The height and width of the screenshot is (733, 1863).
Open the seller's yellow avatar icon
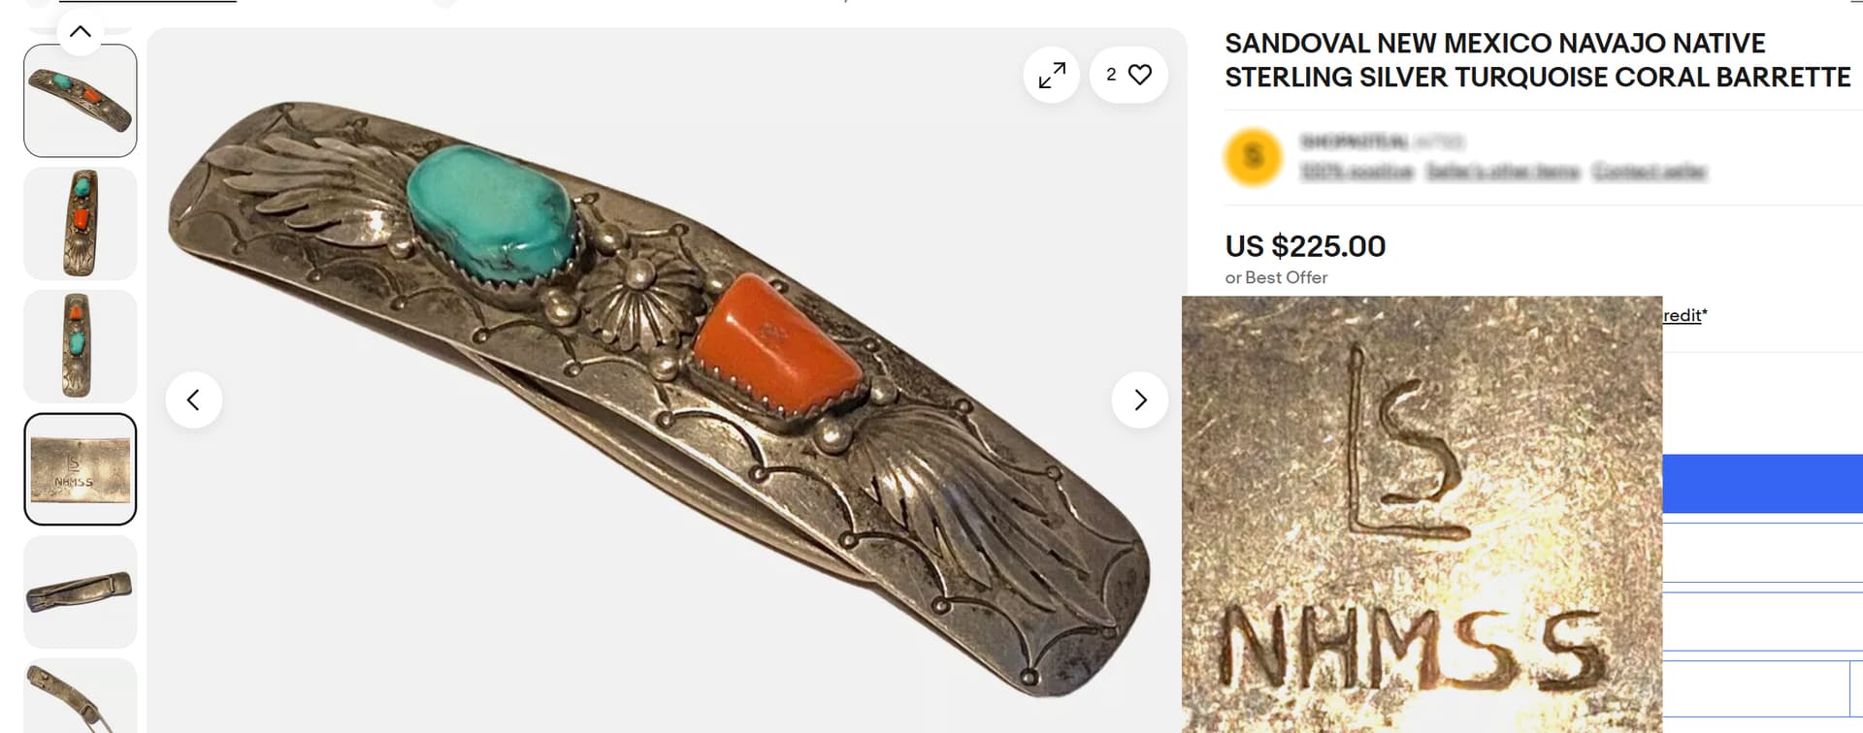[1254, 156]
